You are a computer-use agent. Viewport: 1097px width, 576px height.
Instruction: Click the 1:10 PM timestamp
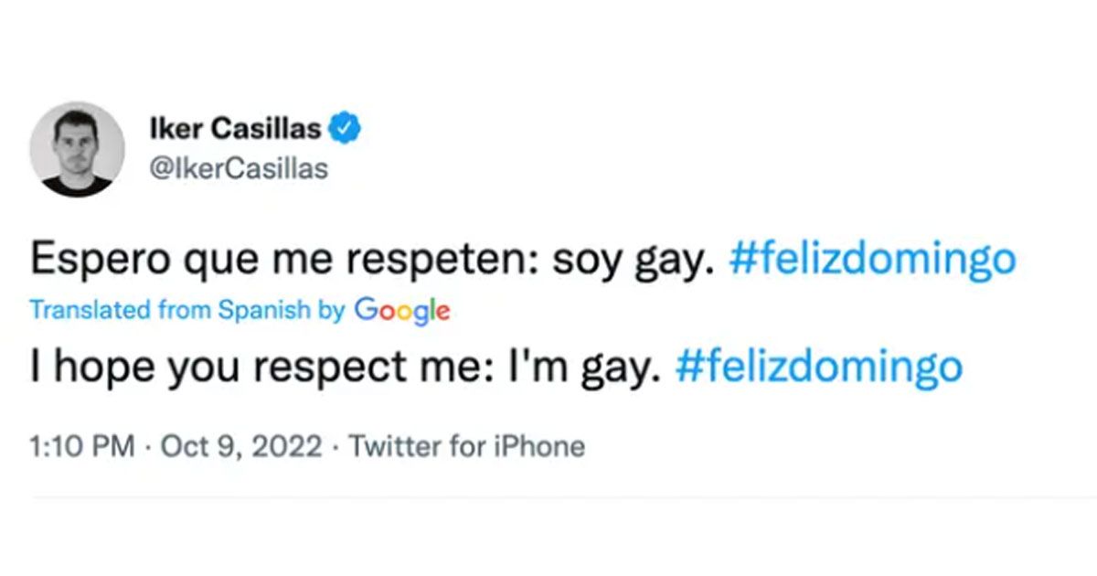[x=82, y=447]
